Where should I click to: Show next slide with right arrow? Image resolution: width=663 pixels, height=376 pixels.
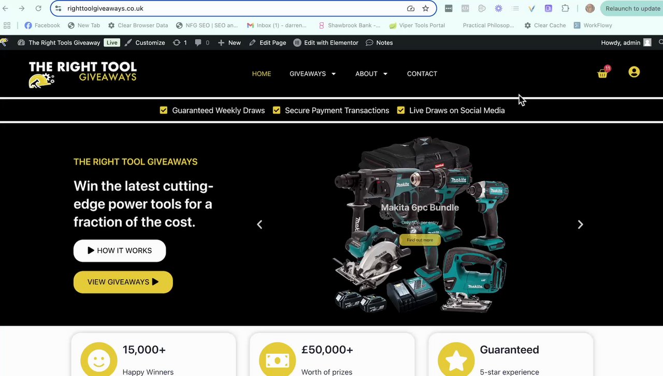[580, 224]
